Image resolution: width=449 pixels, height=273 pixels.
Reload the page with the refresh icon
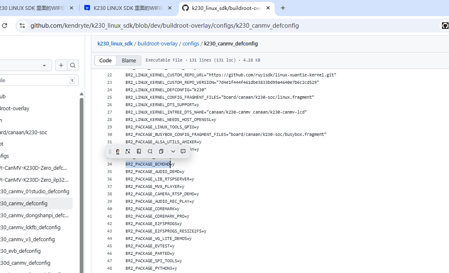point(5,26)
